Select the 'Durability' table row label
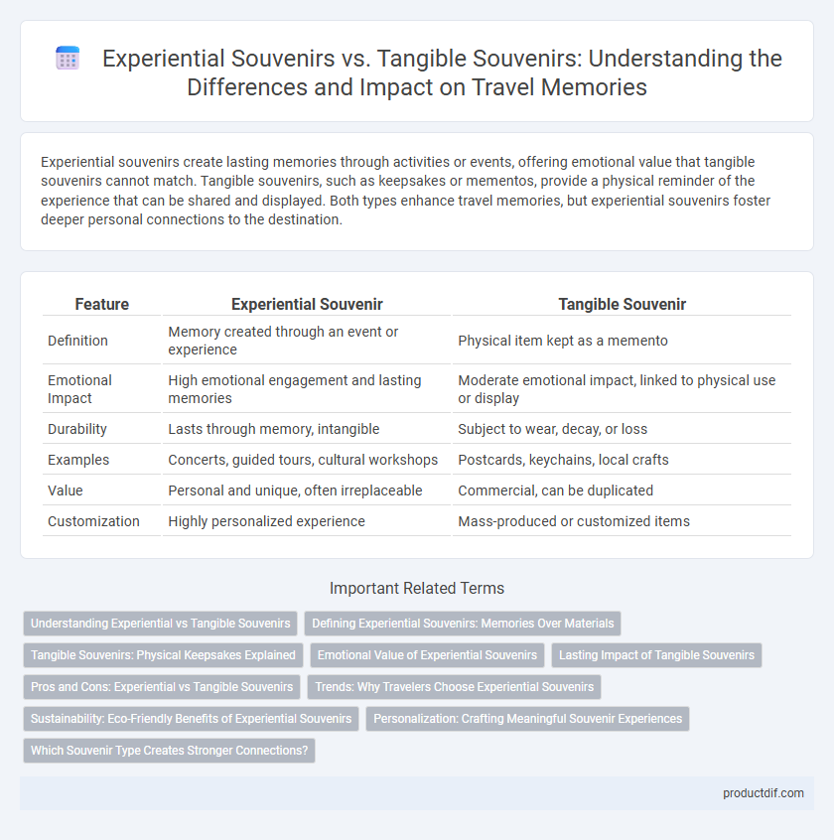Screen dimensions: 834x840 (x=77, y=429)
